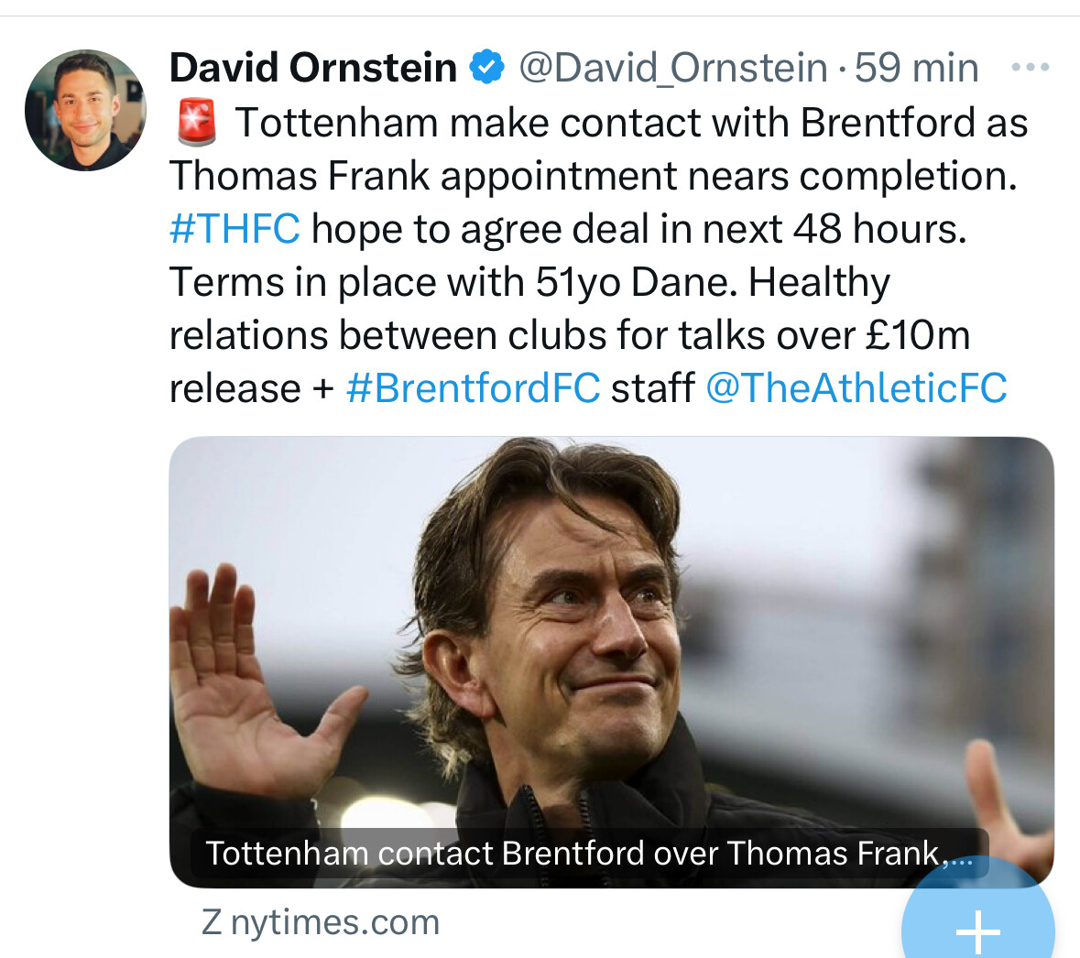The height and width of the screenshot is (958, 1080).
Task: Click the David Ornstein display name
Action: [313, 67]
